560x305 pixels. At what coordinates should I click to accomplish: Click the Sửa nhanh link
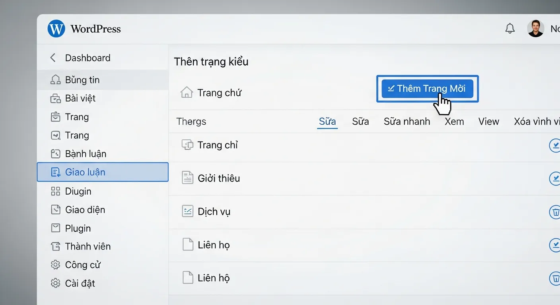[x=407, y=122]
